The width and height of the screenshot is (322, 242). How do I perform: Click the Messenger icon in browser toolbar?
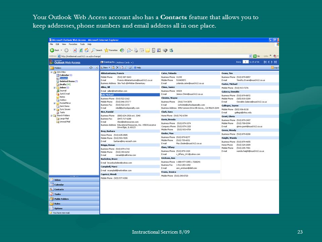(171, 50)
